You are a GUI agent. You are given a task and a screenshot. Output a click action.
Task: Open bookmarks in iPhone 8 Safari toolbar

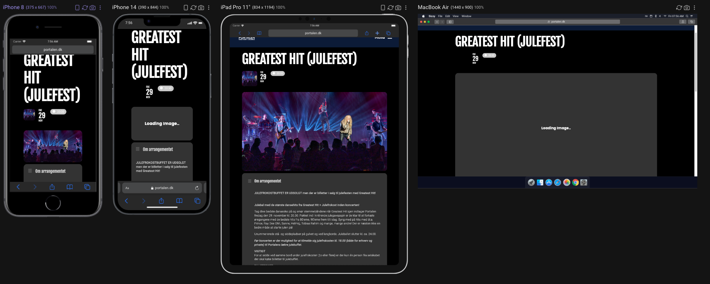(70, 187)
